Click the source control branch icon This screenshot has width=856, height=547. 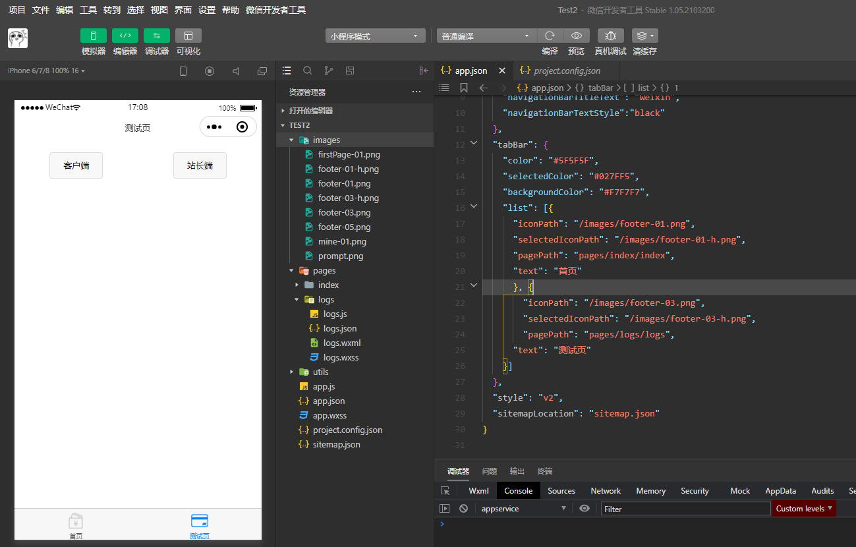tap(329, 71)
